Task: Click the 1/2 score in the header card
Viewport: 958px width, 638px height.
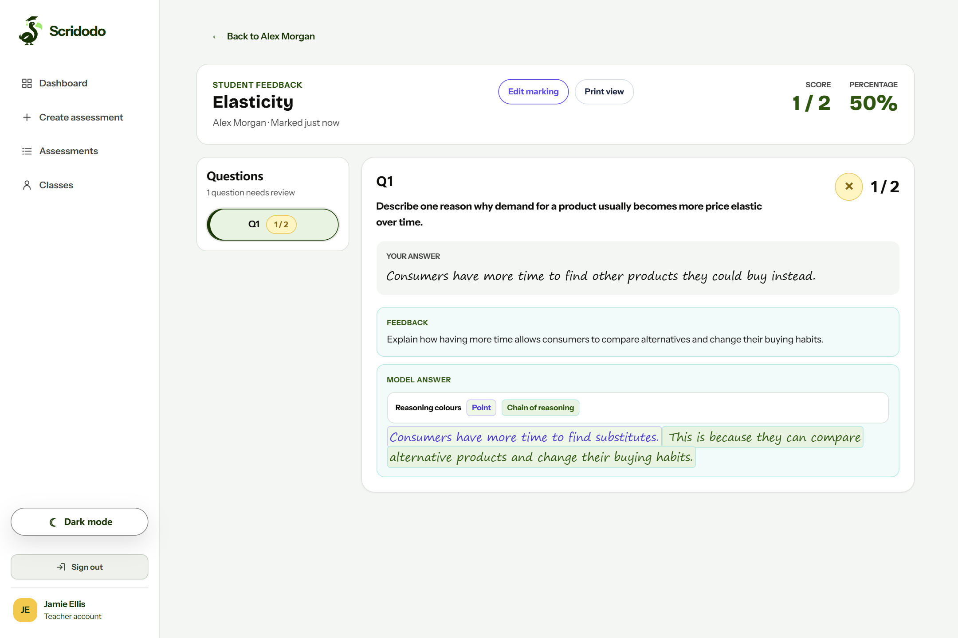Action: point(811,103)
